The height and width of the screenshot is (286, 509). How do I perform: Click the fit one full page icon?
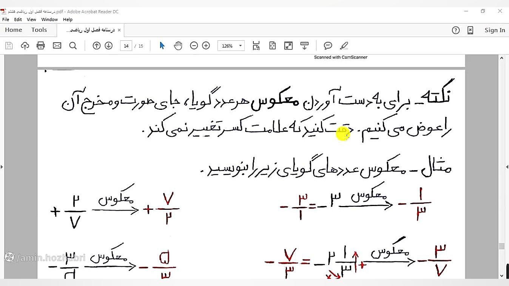[273, 46]
